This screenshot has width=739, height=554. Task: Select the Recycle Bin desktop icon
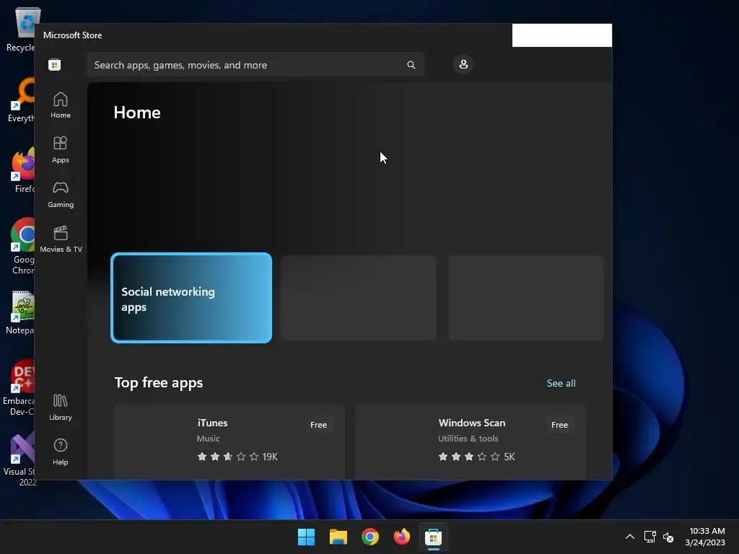(21, 30)
